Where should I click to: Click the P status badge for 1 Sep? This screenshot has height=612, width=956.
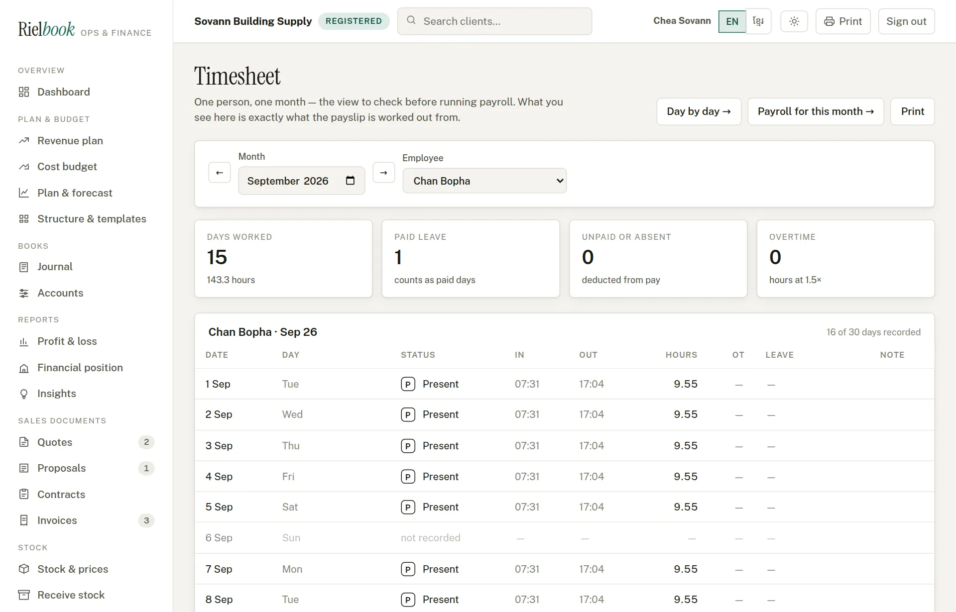[x=408, y=384]
